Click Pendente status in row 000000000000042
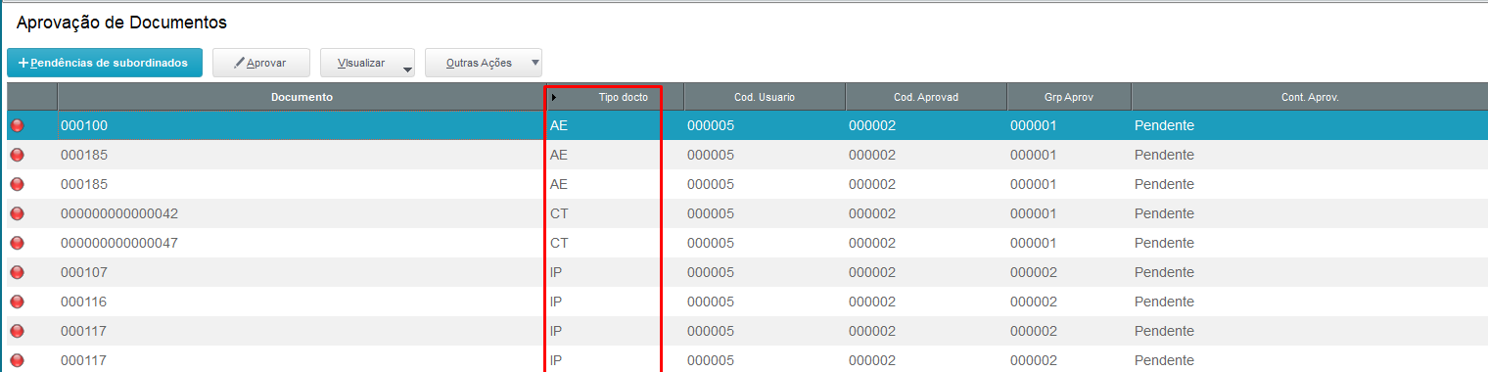This screenshot has height=372, width=1488. [1164, 213]
